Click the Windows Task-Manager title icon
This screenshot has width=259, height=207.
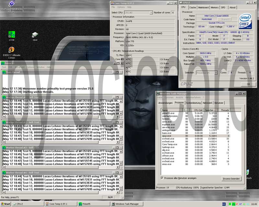click(x=158, y=93)
